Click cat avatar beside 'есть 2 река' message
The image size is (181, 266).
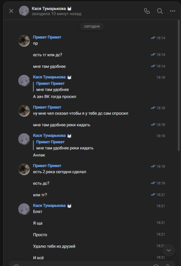[24, 169]
